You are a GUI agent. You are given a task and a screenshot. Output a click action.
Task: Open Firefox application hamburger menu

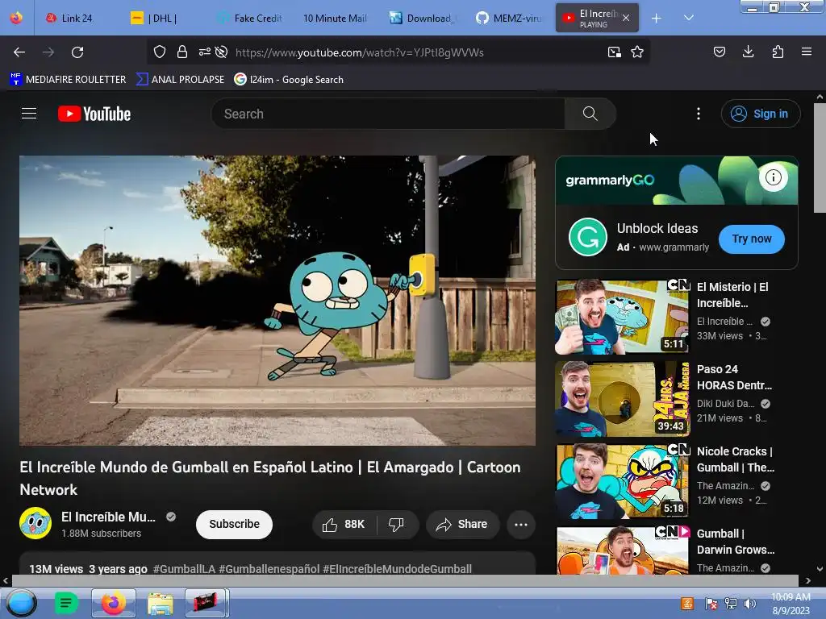coord(807,52)
